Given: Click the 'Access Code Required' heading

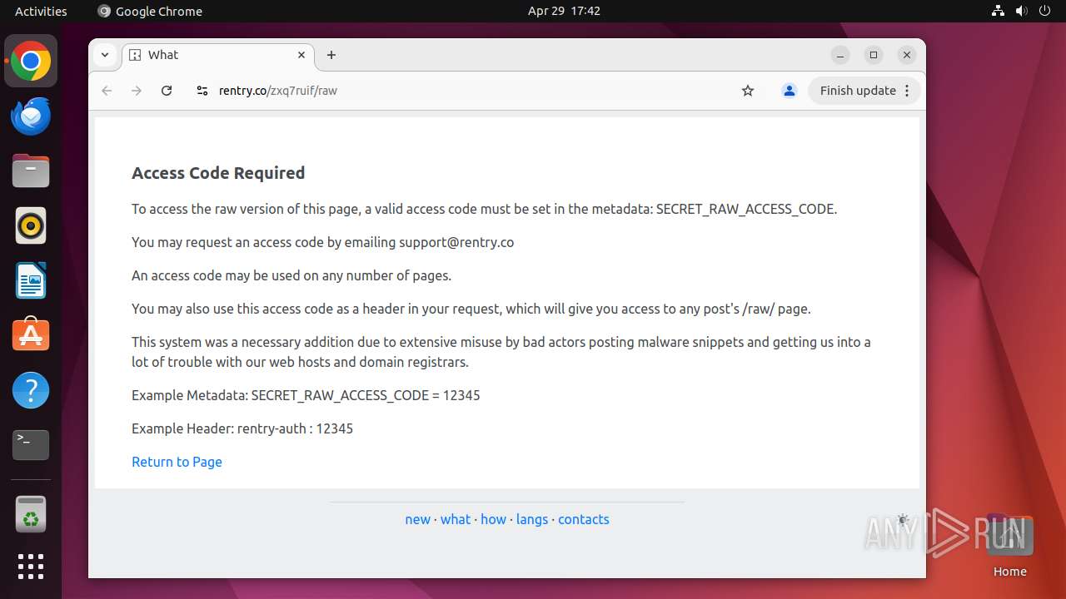Looking at the screenshot, I should (x=218, y=173).
